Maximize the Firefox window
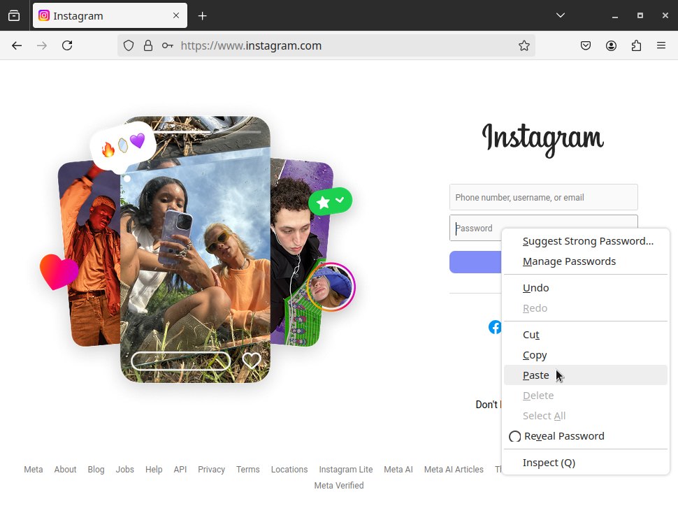 coord(640,16)
